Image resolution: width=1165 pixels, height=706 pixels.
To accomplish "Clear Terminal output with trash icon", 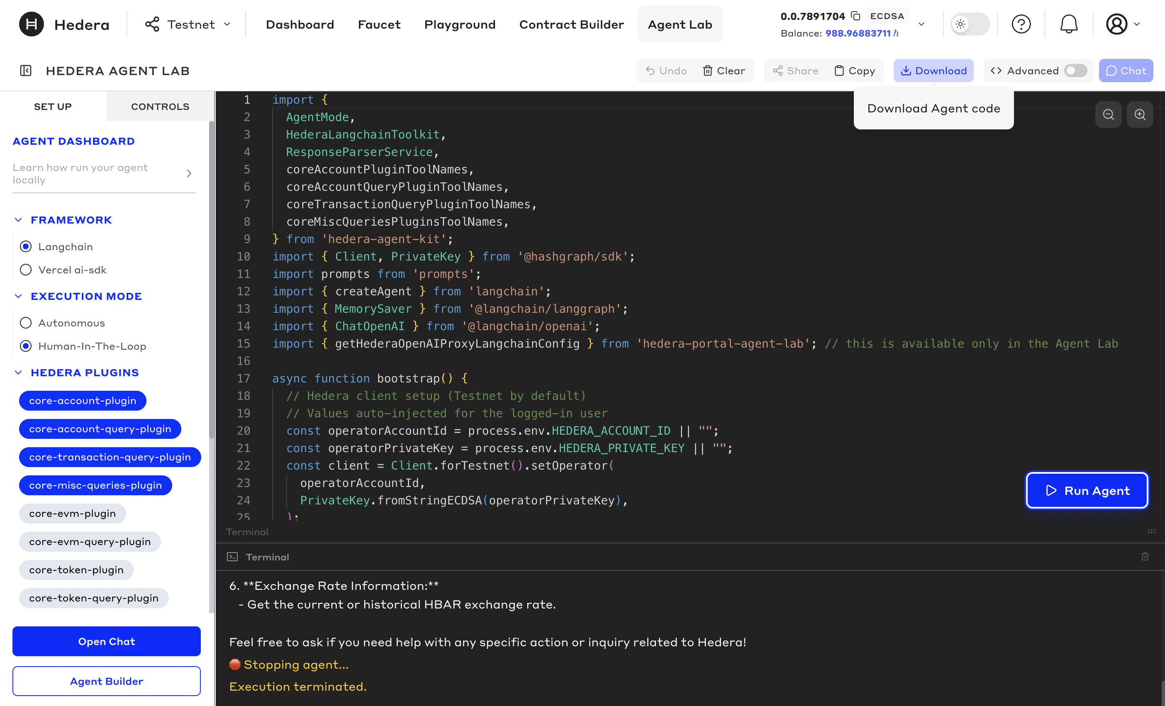I will (x=1145, y=557).
